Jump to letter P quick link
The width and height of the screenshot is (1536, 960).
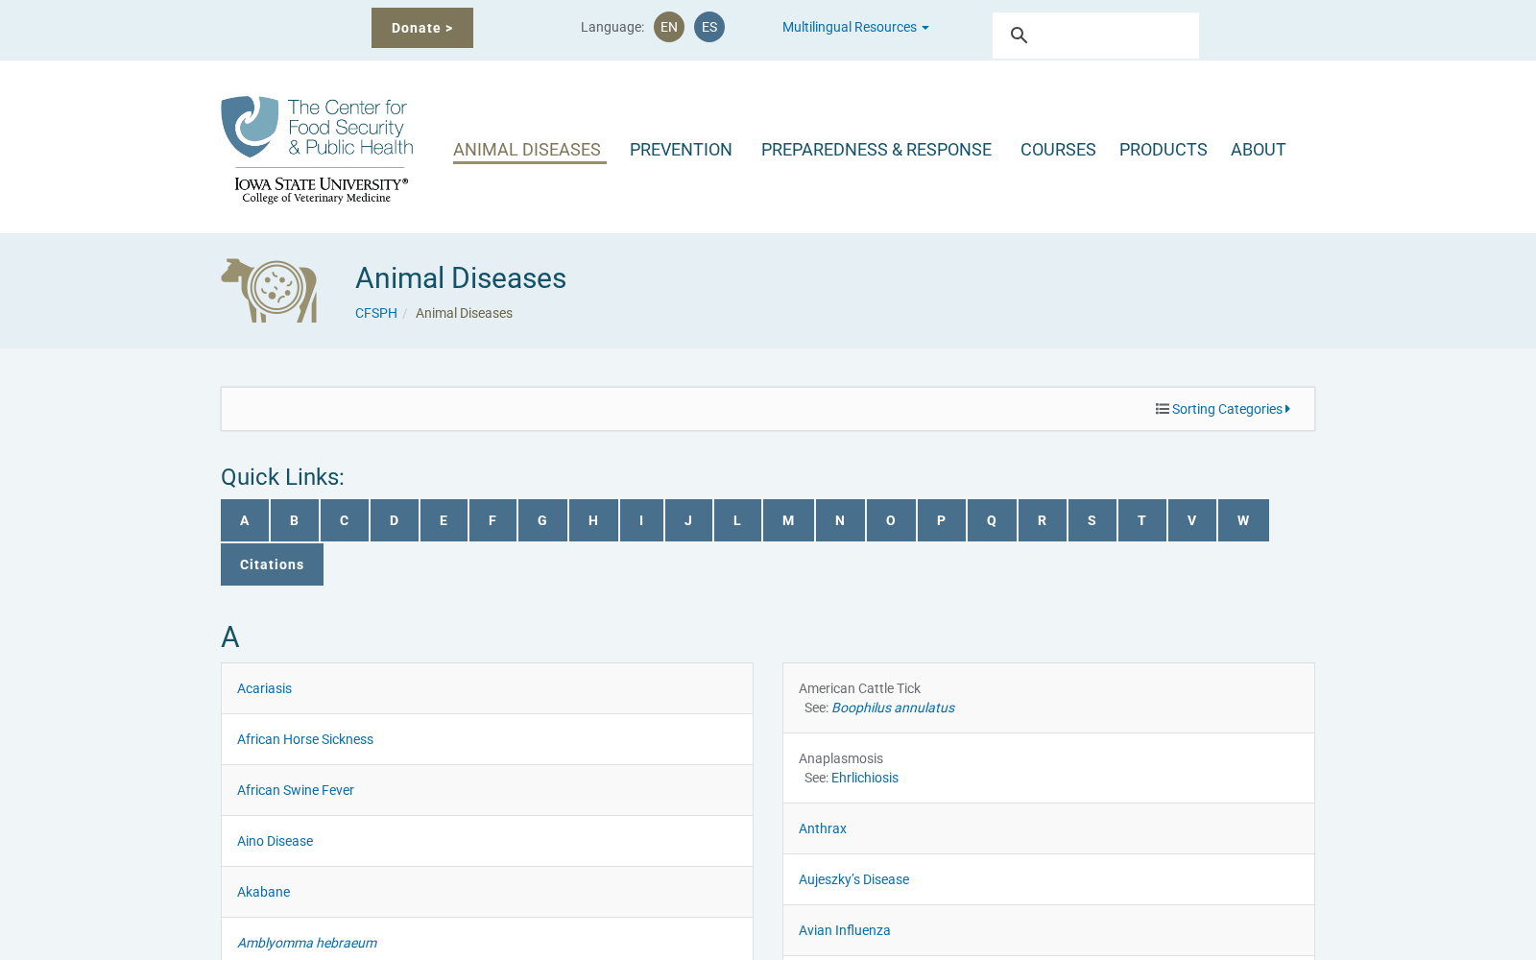click(942, 520)
